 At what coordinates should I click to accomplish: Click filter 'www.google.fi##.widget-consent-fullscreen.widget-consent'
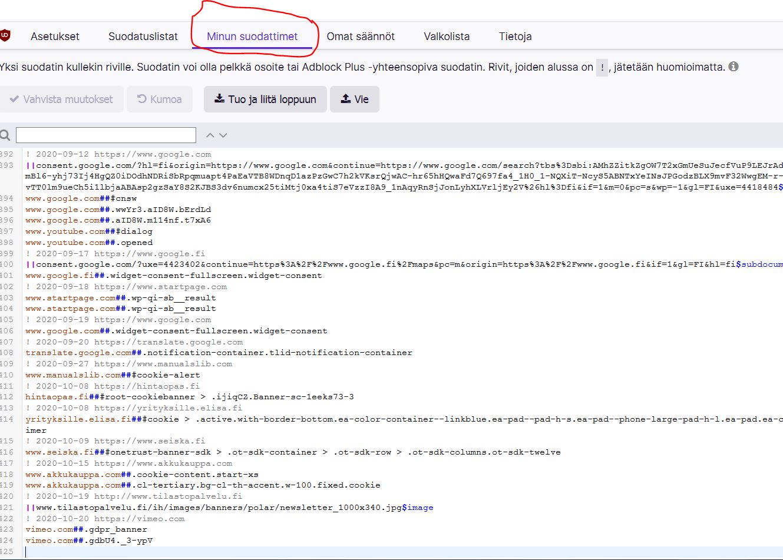174,276
